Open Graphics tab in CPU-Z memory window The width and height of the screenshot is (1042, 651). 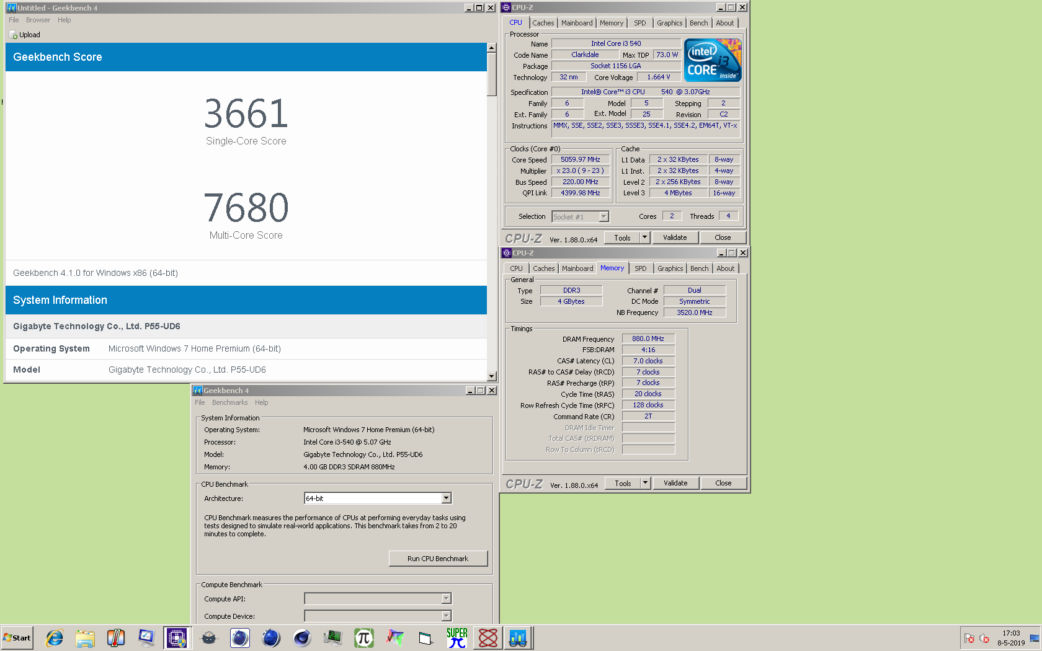[670, 268]
